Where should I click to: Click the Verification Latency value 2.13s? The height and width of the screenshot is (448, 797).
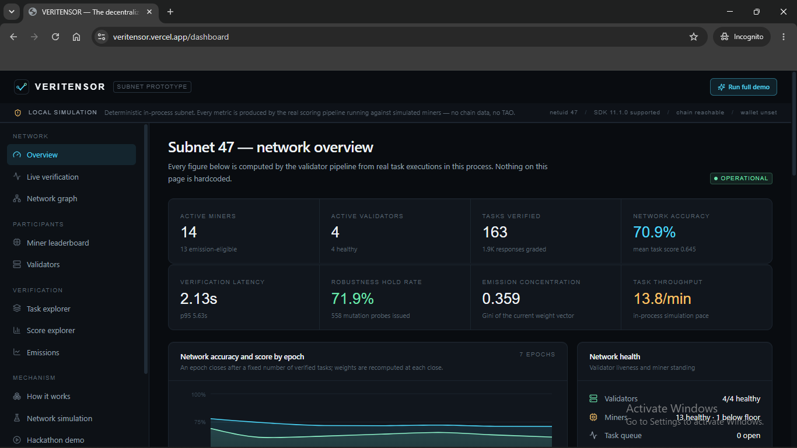click(x=199, y=299)
